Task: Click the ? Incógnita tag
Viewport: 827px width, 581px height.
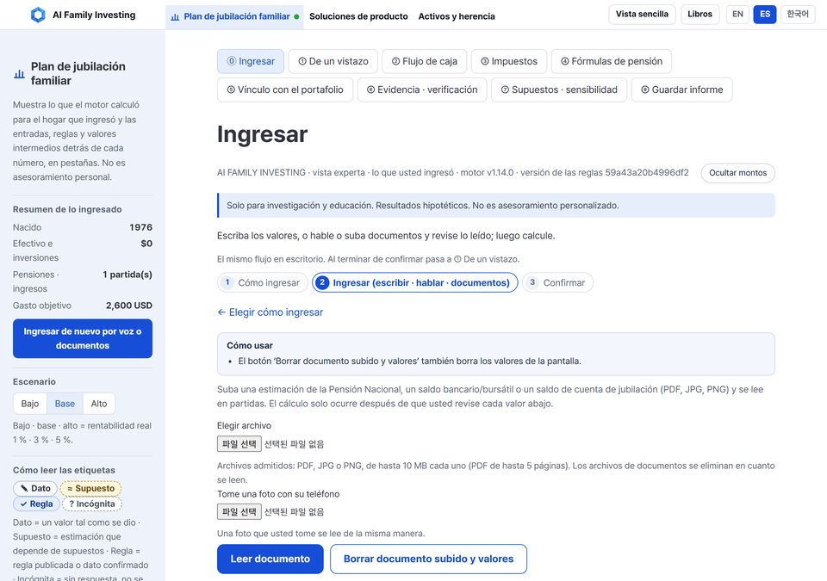Action: click(92, 504)
